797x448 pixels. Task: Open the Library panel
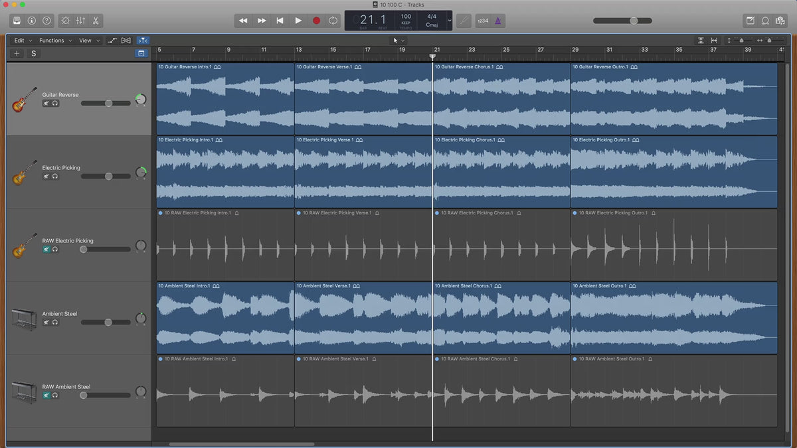(x=17, y=21)
